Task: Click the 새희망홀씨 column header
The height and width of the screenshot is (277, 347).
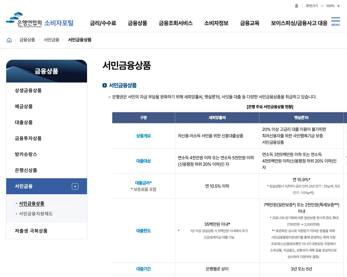Action: [217, 118]
